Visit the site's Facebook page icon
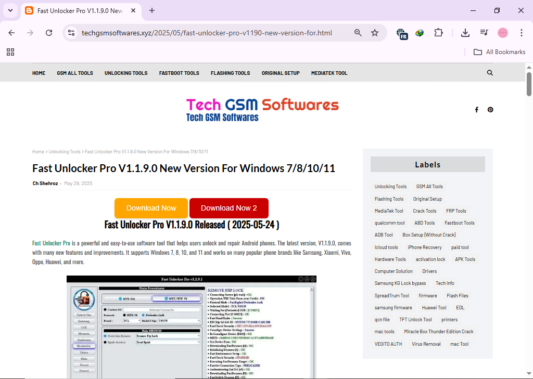The width and height of the screenshot is (533, 379). (477, 110)
